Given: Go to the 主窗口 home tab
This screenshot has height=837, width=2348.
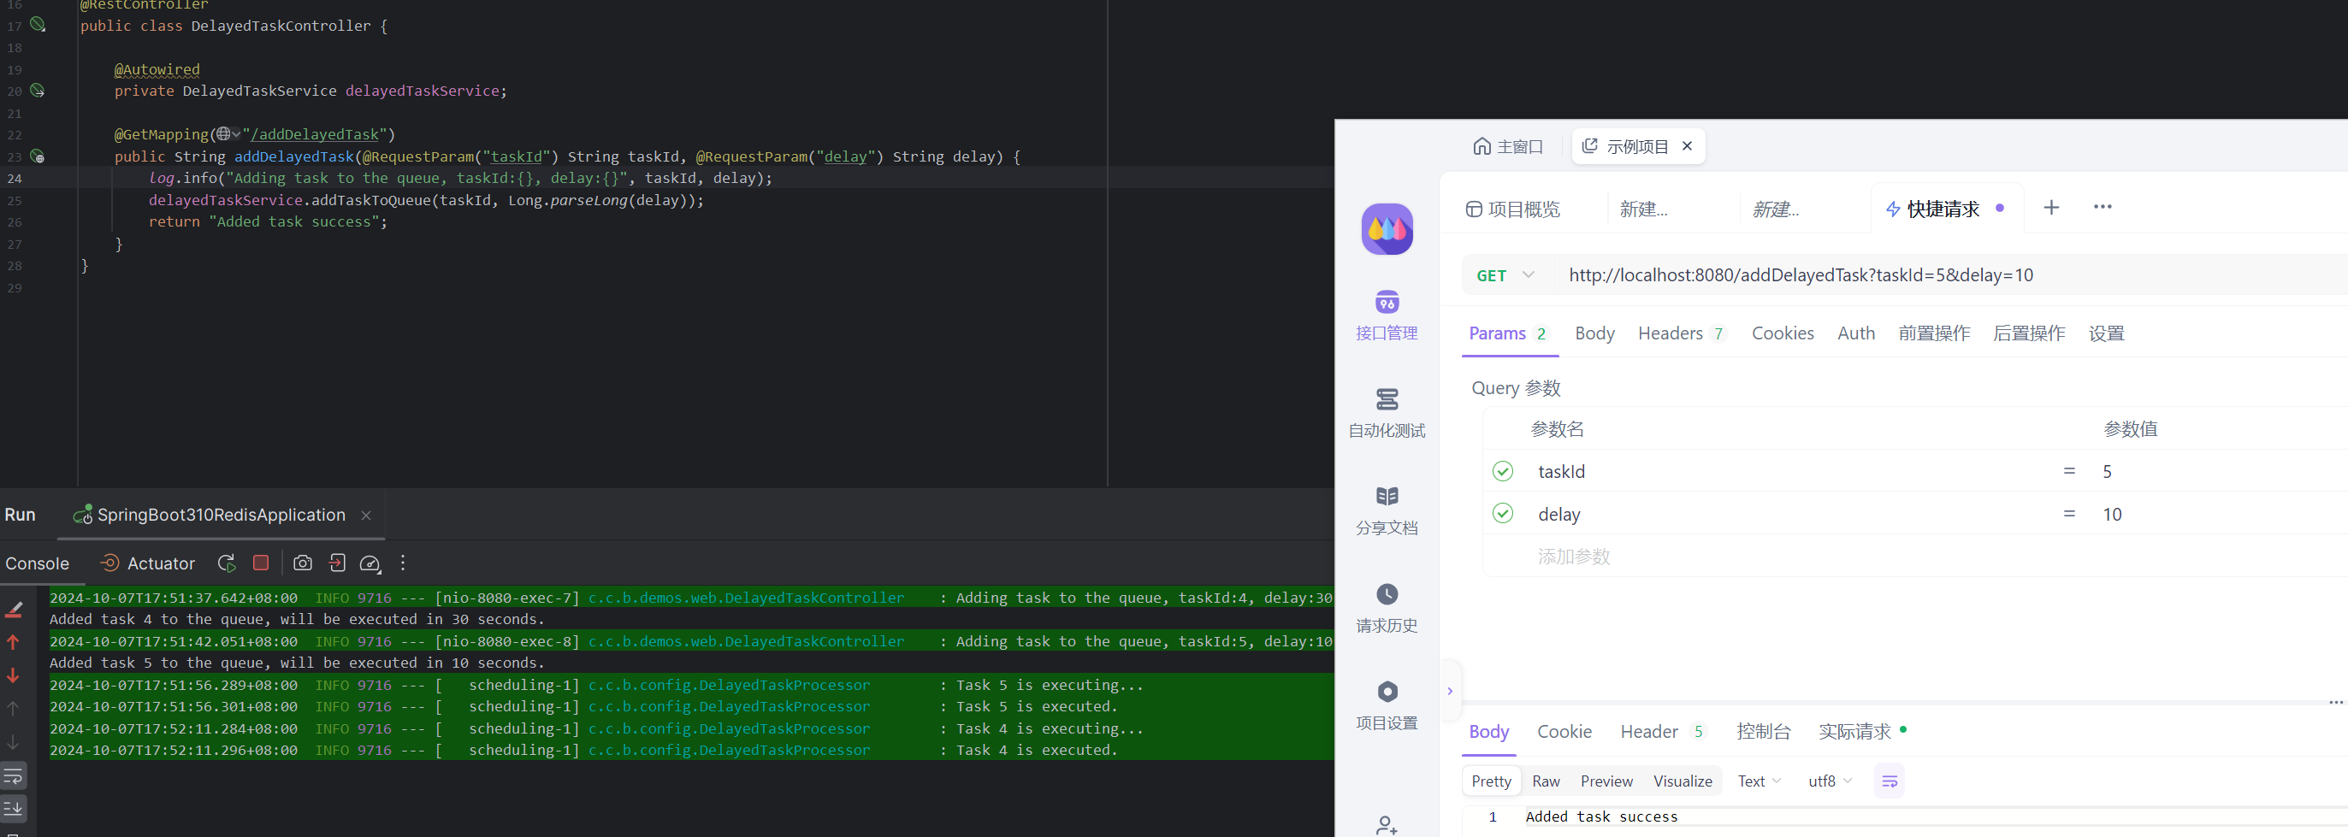Looking at the screenshot, I should coord(1508,147).
